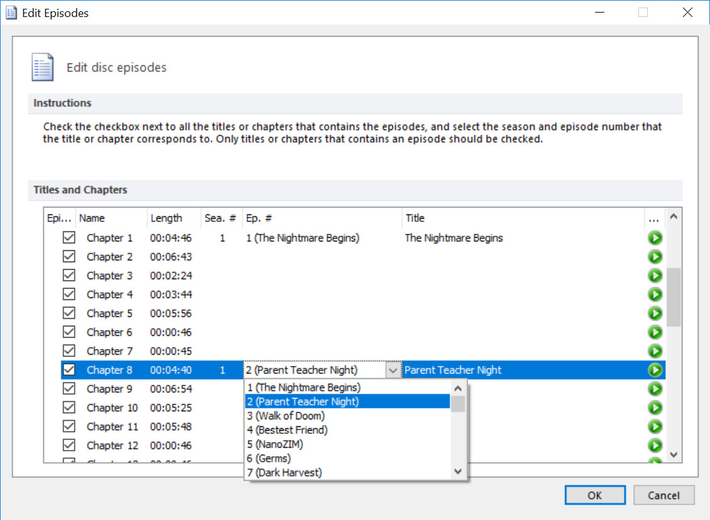Play Chapter 8 preview
This screenshot has height=520, width=710.
[655, 370]
